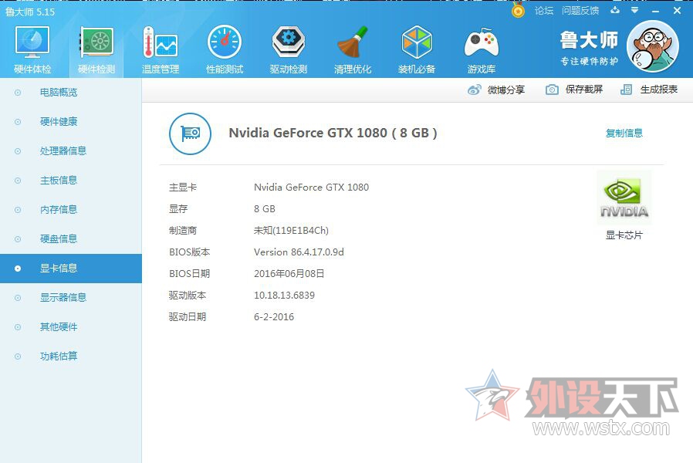693x463 pixels.
Task: Open 装机必备 essential software cube
Action: (x=417, y=49)
